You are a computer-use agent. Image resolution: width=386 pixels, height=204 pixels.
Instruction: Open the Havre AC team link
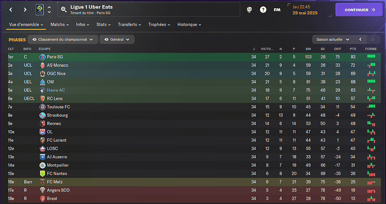(x=56, y=90)
